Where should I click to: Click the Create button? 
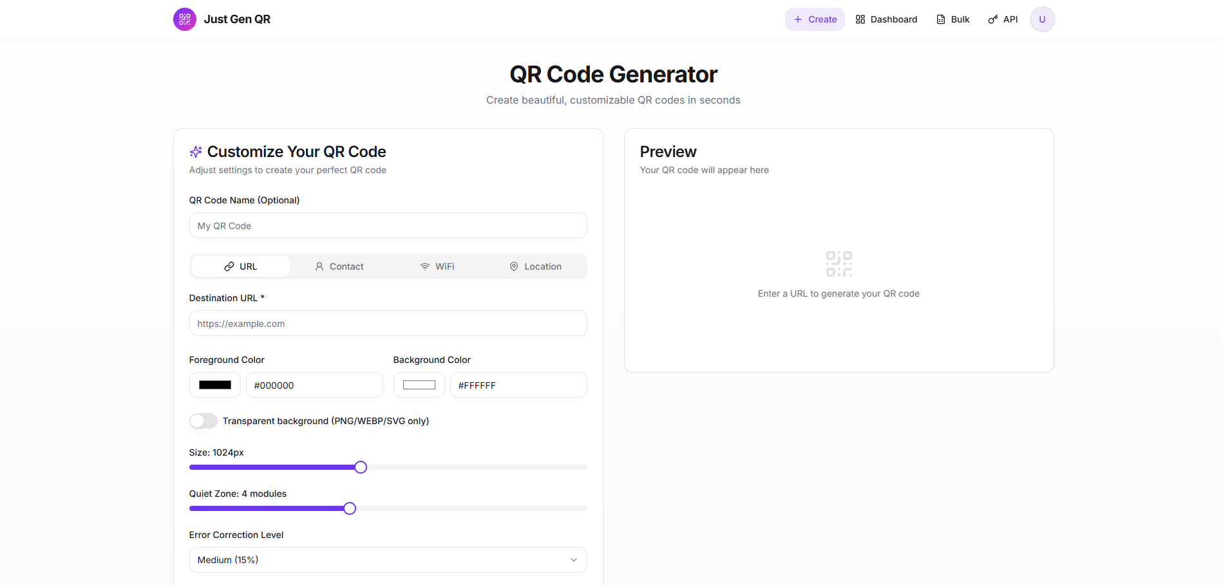[814, 19]
